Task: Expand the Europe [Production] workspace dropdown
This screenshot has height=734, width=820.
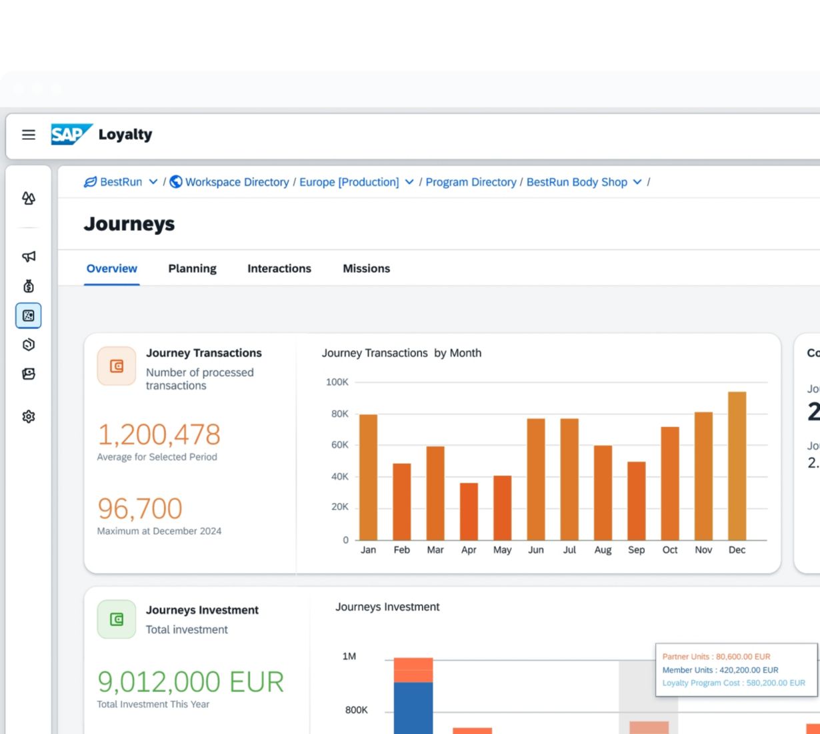Action: pyautogui.click(x=409, y=182)
